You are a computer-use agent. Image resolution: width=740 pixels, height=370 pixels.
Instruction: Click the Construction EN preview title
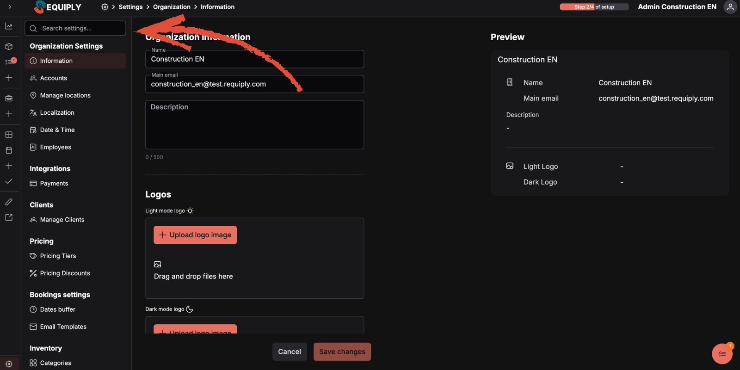tap(528, 60)
